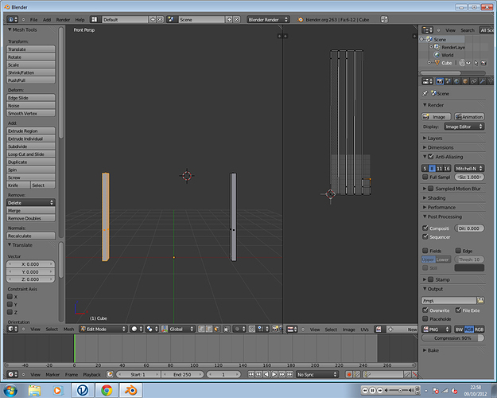Open Blender from the Windows taskbar
The image size is (497, 398).
131,390
